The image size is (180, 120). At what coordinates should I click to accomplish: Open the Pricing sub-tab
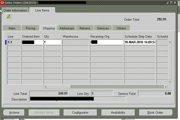coord(30,28)
